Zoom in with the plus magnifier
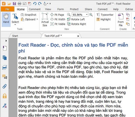This screenshot has width=135, height=117. (x=91, y=15)
